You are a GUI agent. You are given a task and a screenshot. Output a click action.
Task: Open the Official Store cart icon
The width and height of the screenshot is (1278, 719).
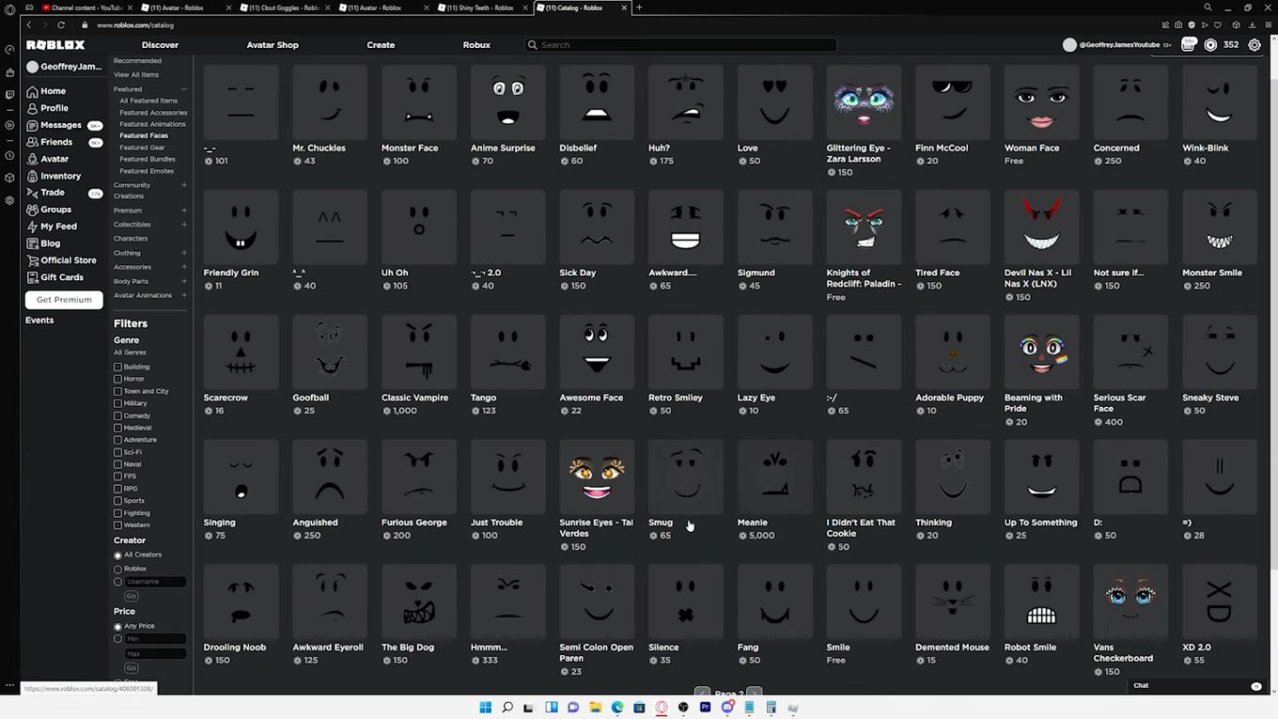click(x=33, y=260)
